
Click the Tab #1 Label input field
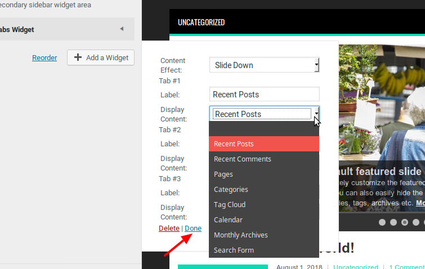(x=264, y=95)
